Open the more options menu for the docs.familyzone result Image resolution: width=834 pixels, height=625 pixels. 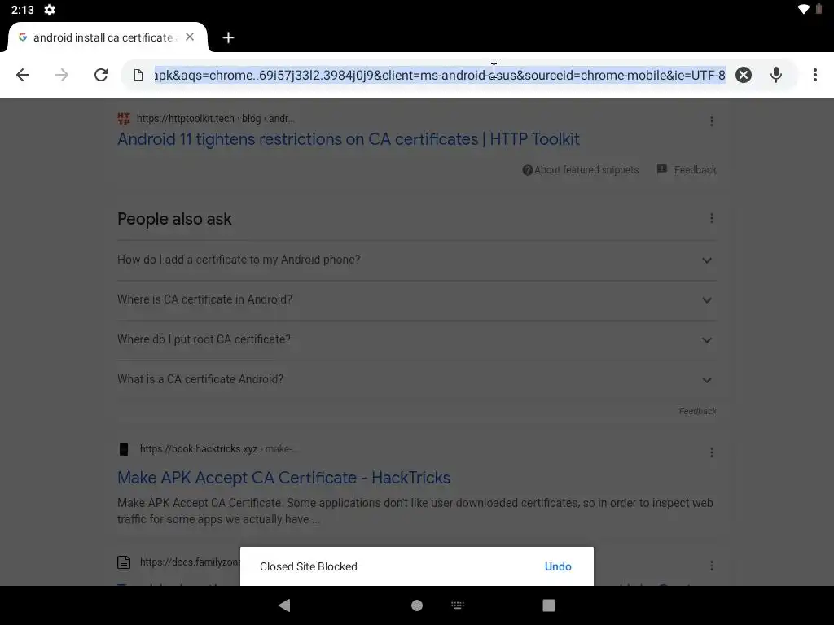pyautogui.click(x=712, y=566)
